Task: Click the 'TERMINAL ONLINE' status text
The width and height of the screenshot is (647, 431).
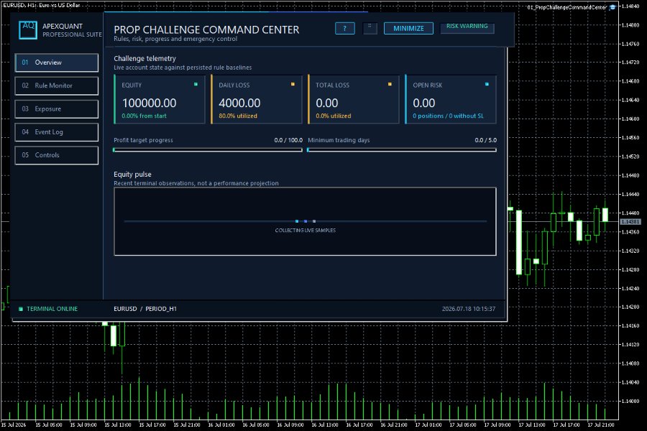Action: coord(52,309)
